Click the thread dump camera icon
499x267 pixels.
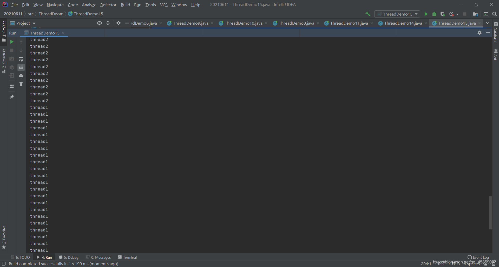click(12, 59)
